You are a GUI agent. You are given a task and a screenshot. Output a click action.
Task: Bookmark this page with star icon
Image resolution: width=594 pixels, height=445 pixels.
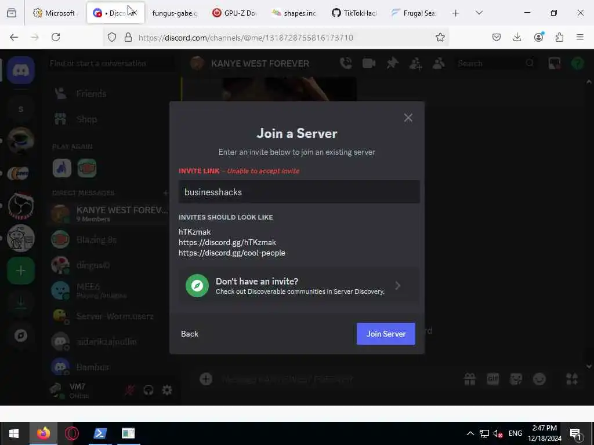tap(440, 37)
